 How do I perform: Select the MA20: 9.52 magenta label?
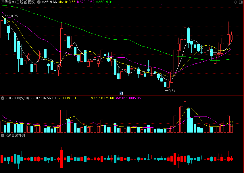click(x=86, y=2)
